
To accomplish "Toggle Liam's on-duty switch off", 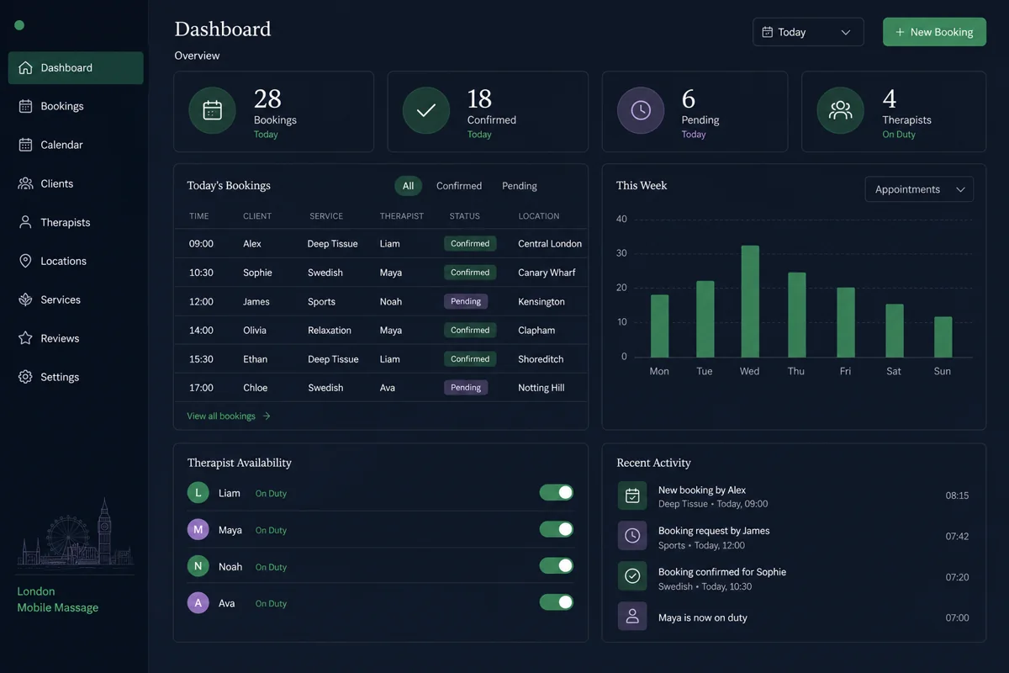I will coord(557,492).
